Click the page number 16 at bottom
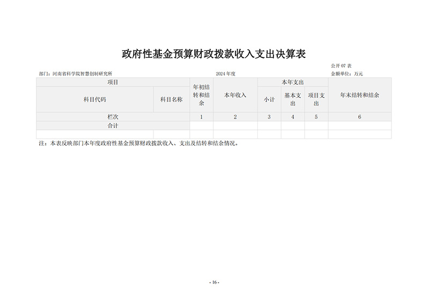429x303 pixels. [214, 283]
